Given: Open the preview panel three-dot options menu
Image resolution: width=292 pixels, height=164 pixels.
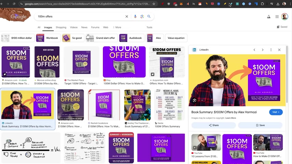Looking at the screenshot, I should point(271,50).
